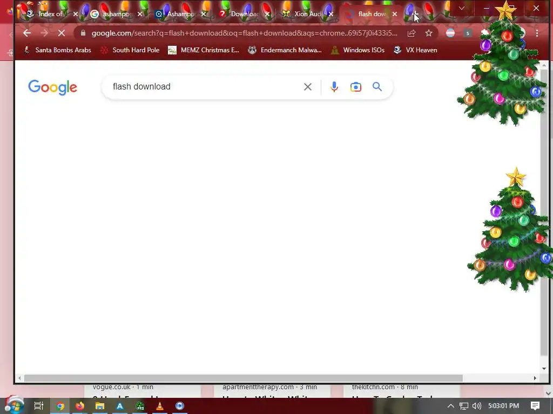The width and height of the screenshot is (553, 414).
Task: Open Chrome's three-dot menu
Action: (537, 33)
